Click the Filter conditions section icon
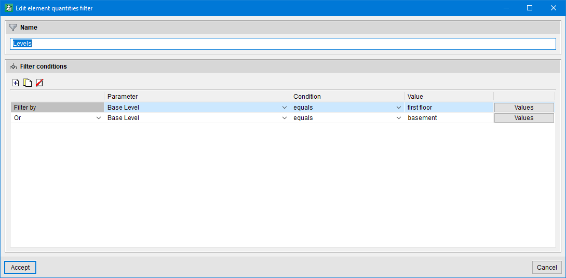Image resolution: width=566 pixels, height=278 pixels. tap(13, 67)
